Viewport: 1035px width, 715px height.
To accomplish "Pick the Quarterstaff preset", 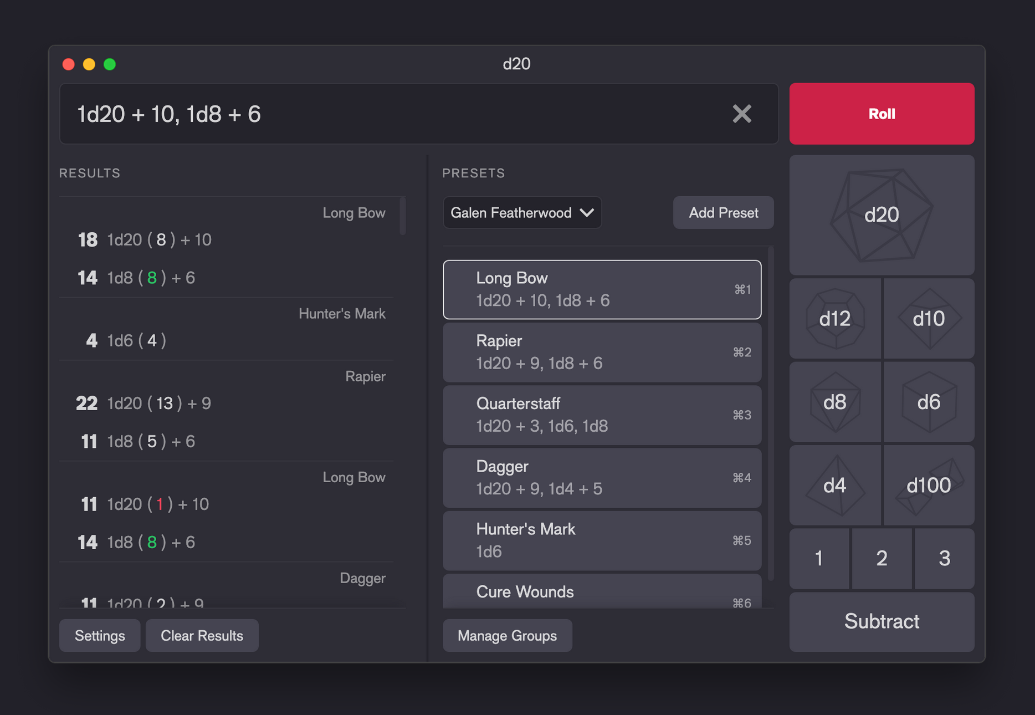I will coord(602,415).
